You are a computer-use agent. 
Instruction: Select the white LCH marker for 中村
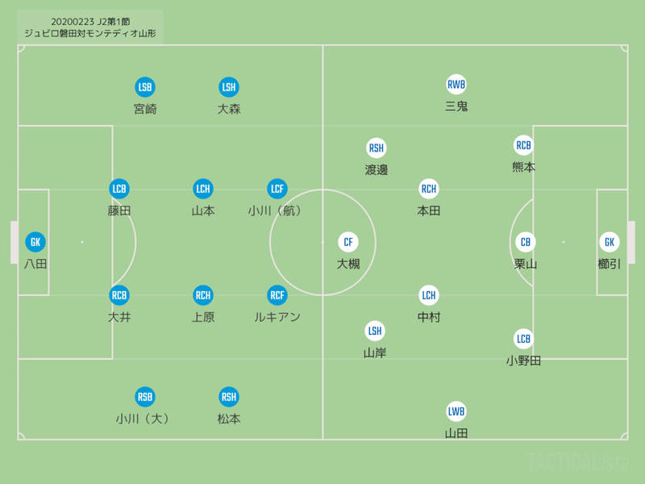pyautogui.click(x=429, y=295)
